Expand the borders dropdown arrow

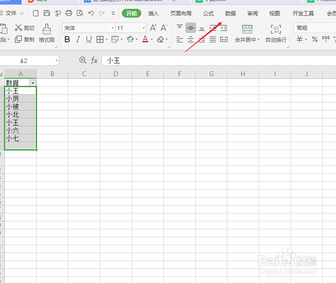[x=106, y=40]
